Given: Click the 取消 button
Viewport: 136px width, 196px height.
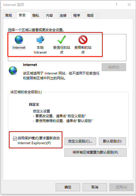Looking at the screenshot, I should click(95, 187).
